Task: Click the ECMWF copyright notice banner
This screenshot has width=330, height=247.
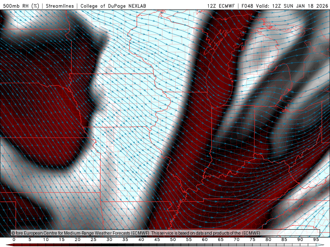Action: (165, 233)
